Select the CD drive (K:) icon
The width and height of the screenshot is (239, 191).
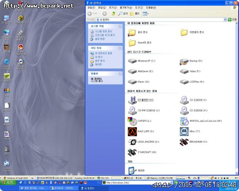click(184, 111)
